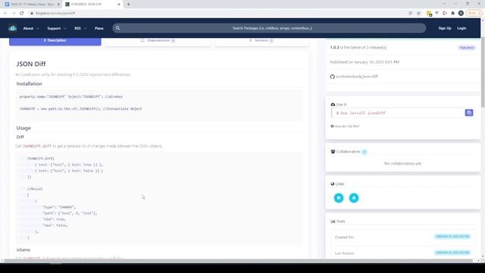Select the box install jsondiff command text
Screen dimensions: 485x273
point(363,113)
